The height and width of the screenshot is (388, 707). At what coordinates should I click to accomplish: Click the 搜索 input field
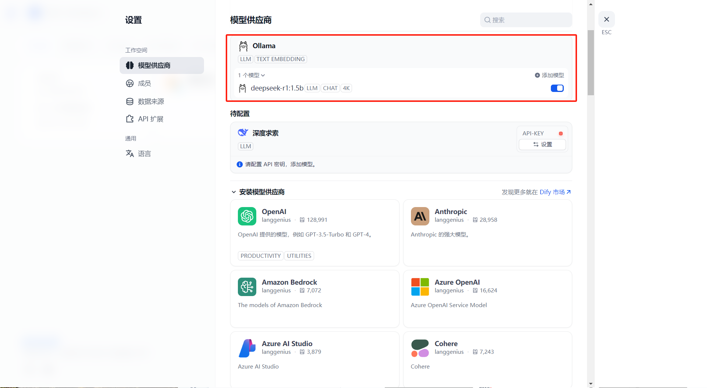526,20
